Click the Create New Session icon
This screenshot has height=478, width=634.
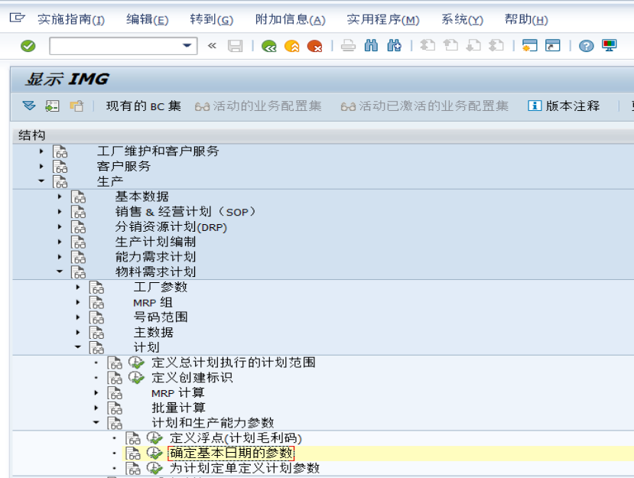[x=530, y=45]
